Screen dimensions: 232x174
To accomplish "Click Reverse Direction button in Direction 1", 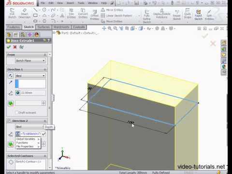I will (x=11, y=75).
